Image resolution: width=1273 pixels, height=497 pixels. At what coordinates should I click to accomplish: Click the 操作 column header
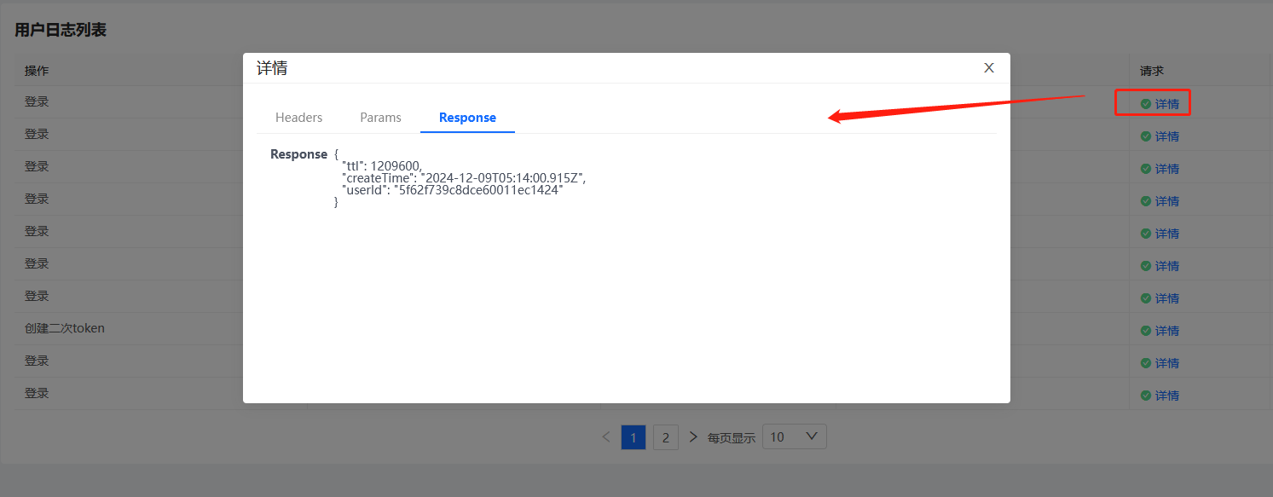coord(37,71)
